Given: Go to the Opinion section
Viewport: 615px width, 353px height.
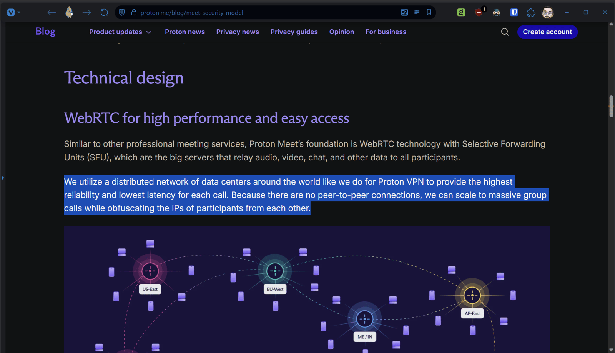Looking at the screenshot, I should [341, 32].
